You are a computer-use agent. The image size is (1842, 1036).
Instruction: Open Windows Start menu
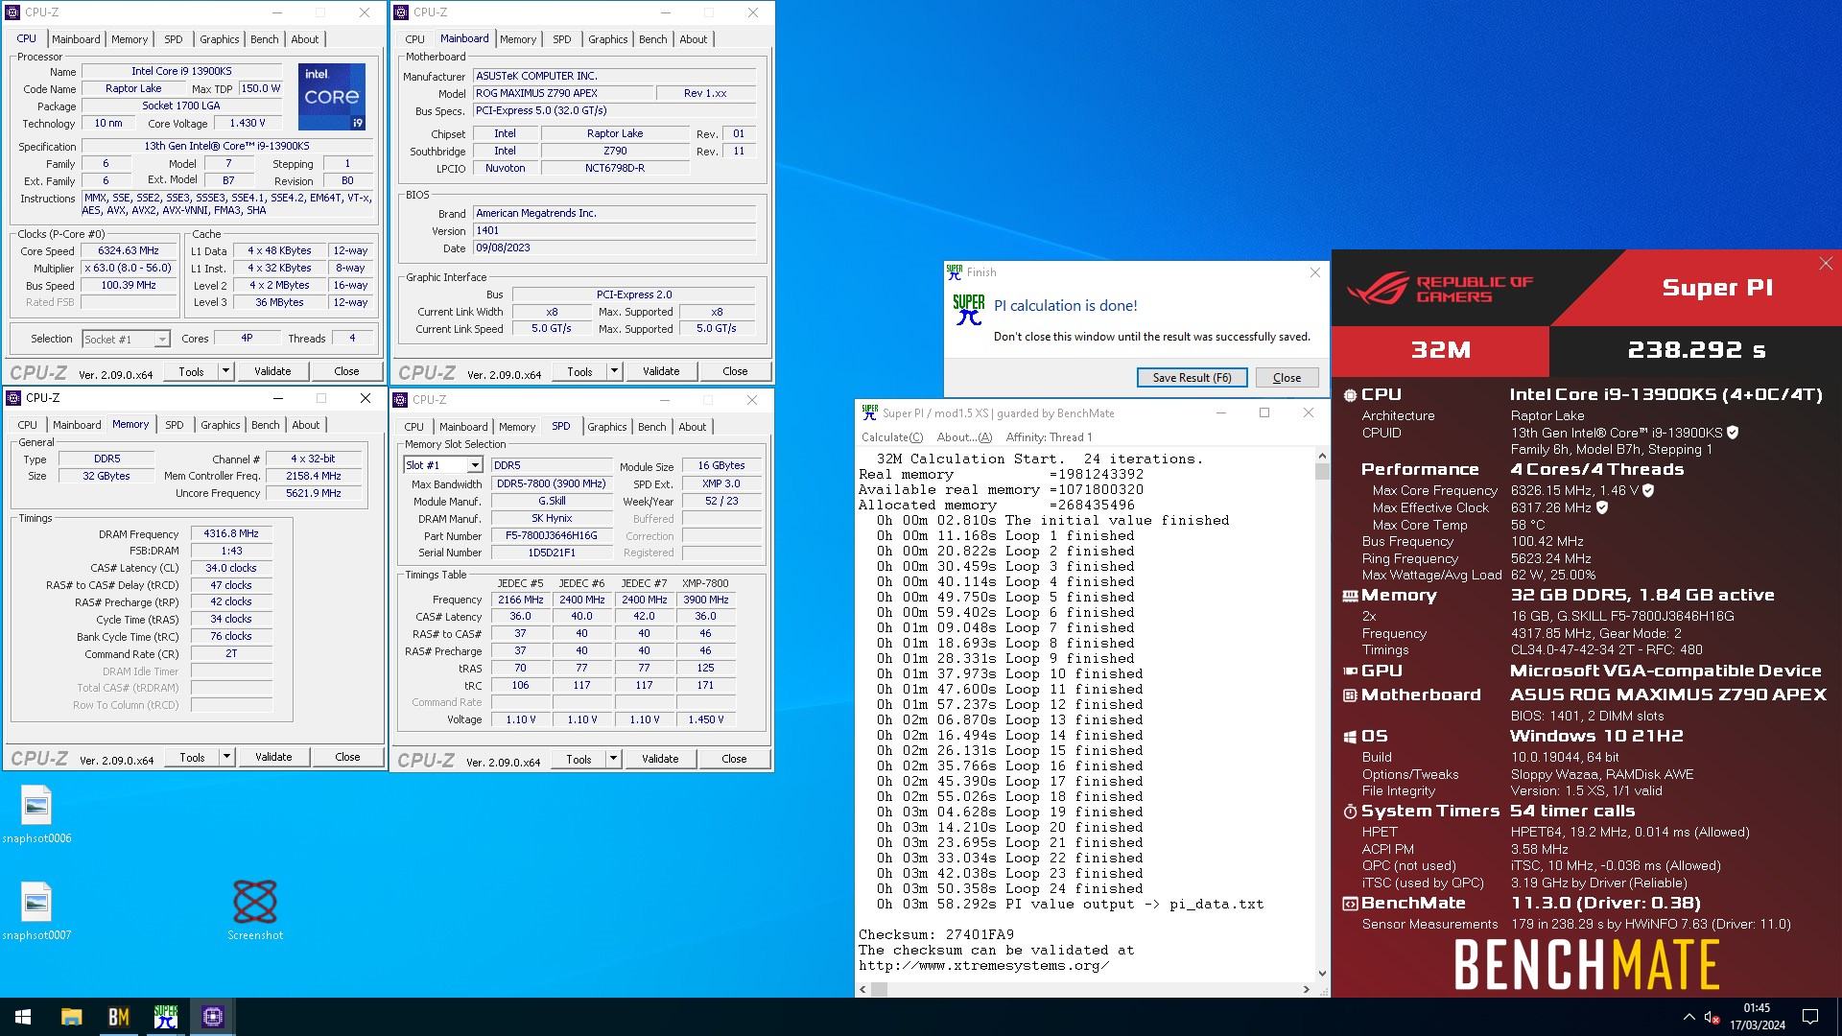23,1017
